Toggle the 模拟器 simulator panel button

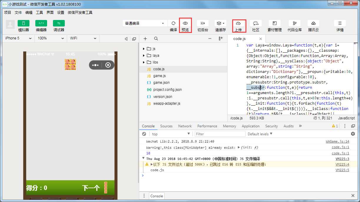tap(24, 23)
